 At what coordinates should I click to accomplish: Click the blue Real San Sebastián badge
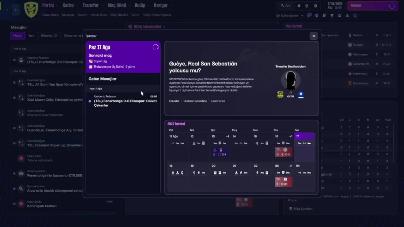[301, 95]
